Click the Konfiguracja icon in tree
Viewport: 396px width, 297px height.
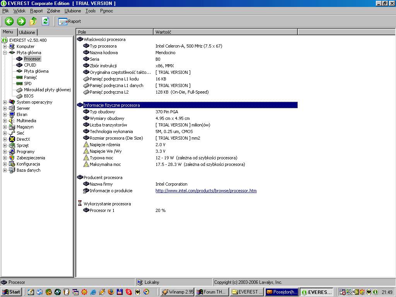[x=12, y=164]
